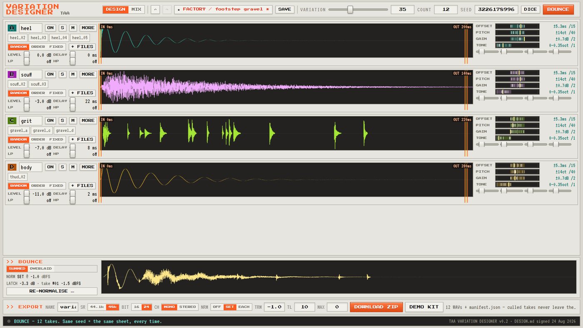Mute the scuff layer with its M button
583x328 pixels.
point(73,74)
